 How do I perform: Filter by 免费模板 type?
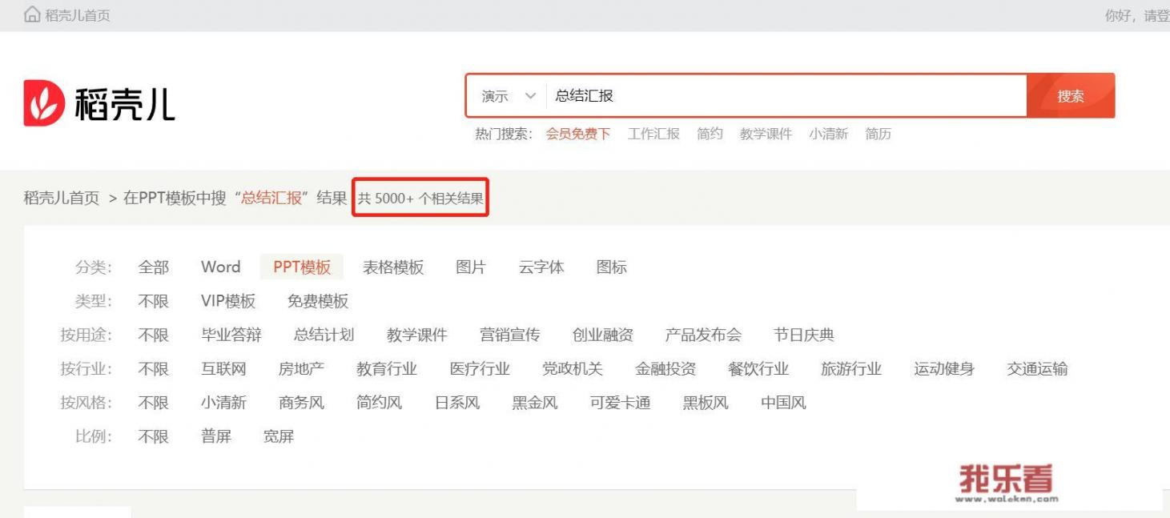point(318,301)
